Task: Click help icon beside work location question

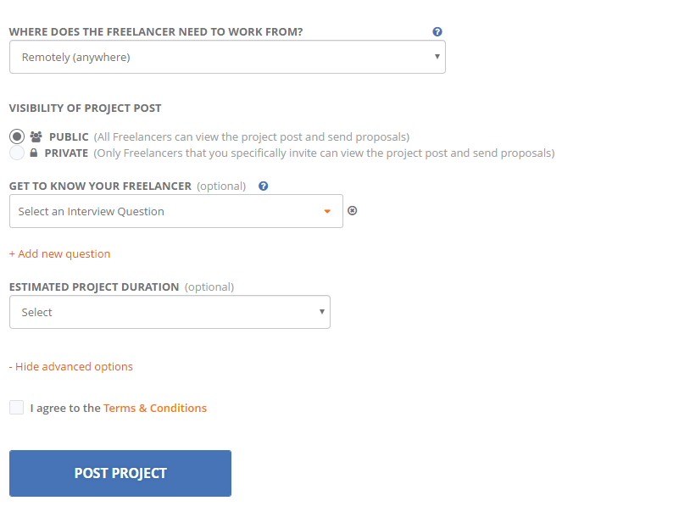Action: coord(437,31)
